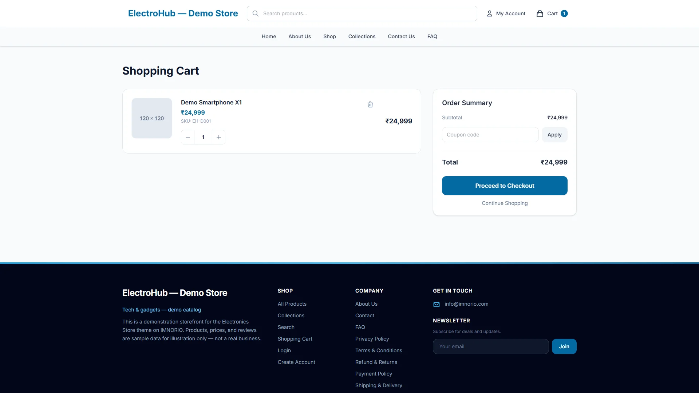This screenshot has height=393, width=699.
Task: Click Continue Shopping link
Action: 505,203
